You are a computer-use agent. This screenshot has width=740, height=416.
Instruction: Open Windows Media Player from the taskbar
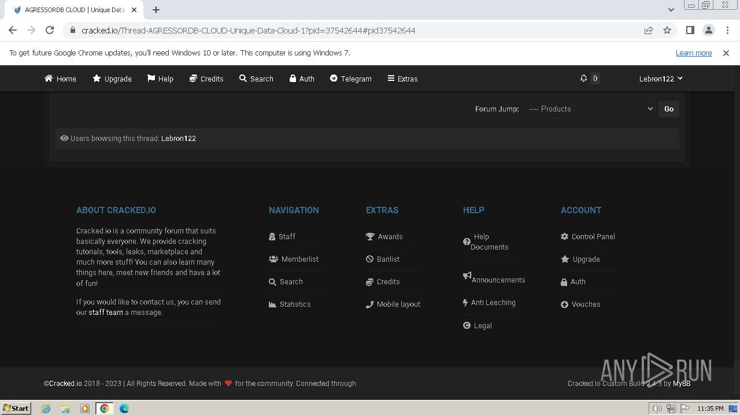tap(85, 408)
